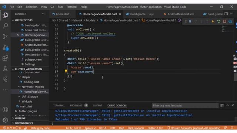Open Source Control view
Screen dimensions: 237x133
coord(5,36)
